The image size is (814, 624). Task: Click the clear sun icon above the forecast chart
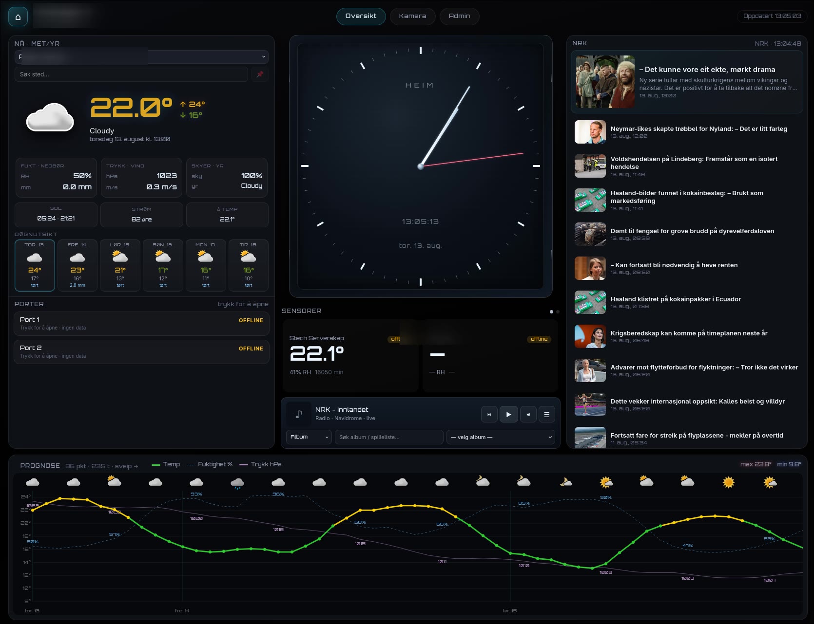coord(729,482)
